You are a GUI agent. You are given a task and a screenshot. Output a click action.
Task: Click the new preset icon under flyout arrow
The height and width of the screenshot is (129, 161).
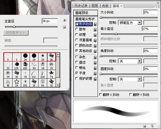point(64,27)
